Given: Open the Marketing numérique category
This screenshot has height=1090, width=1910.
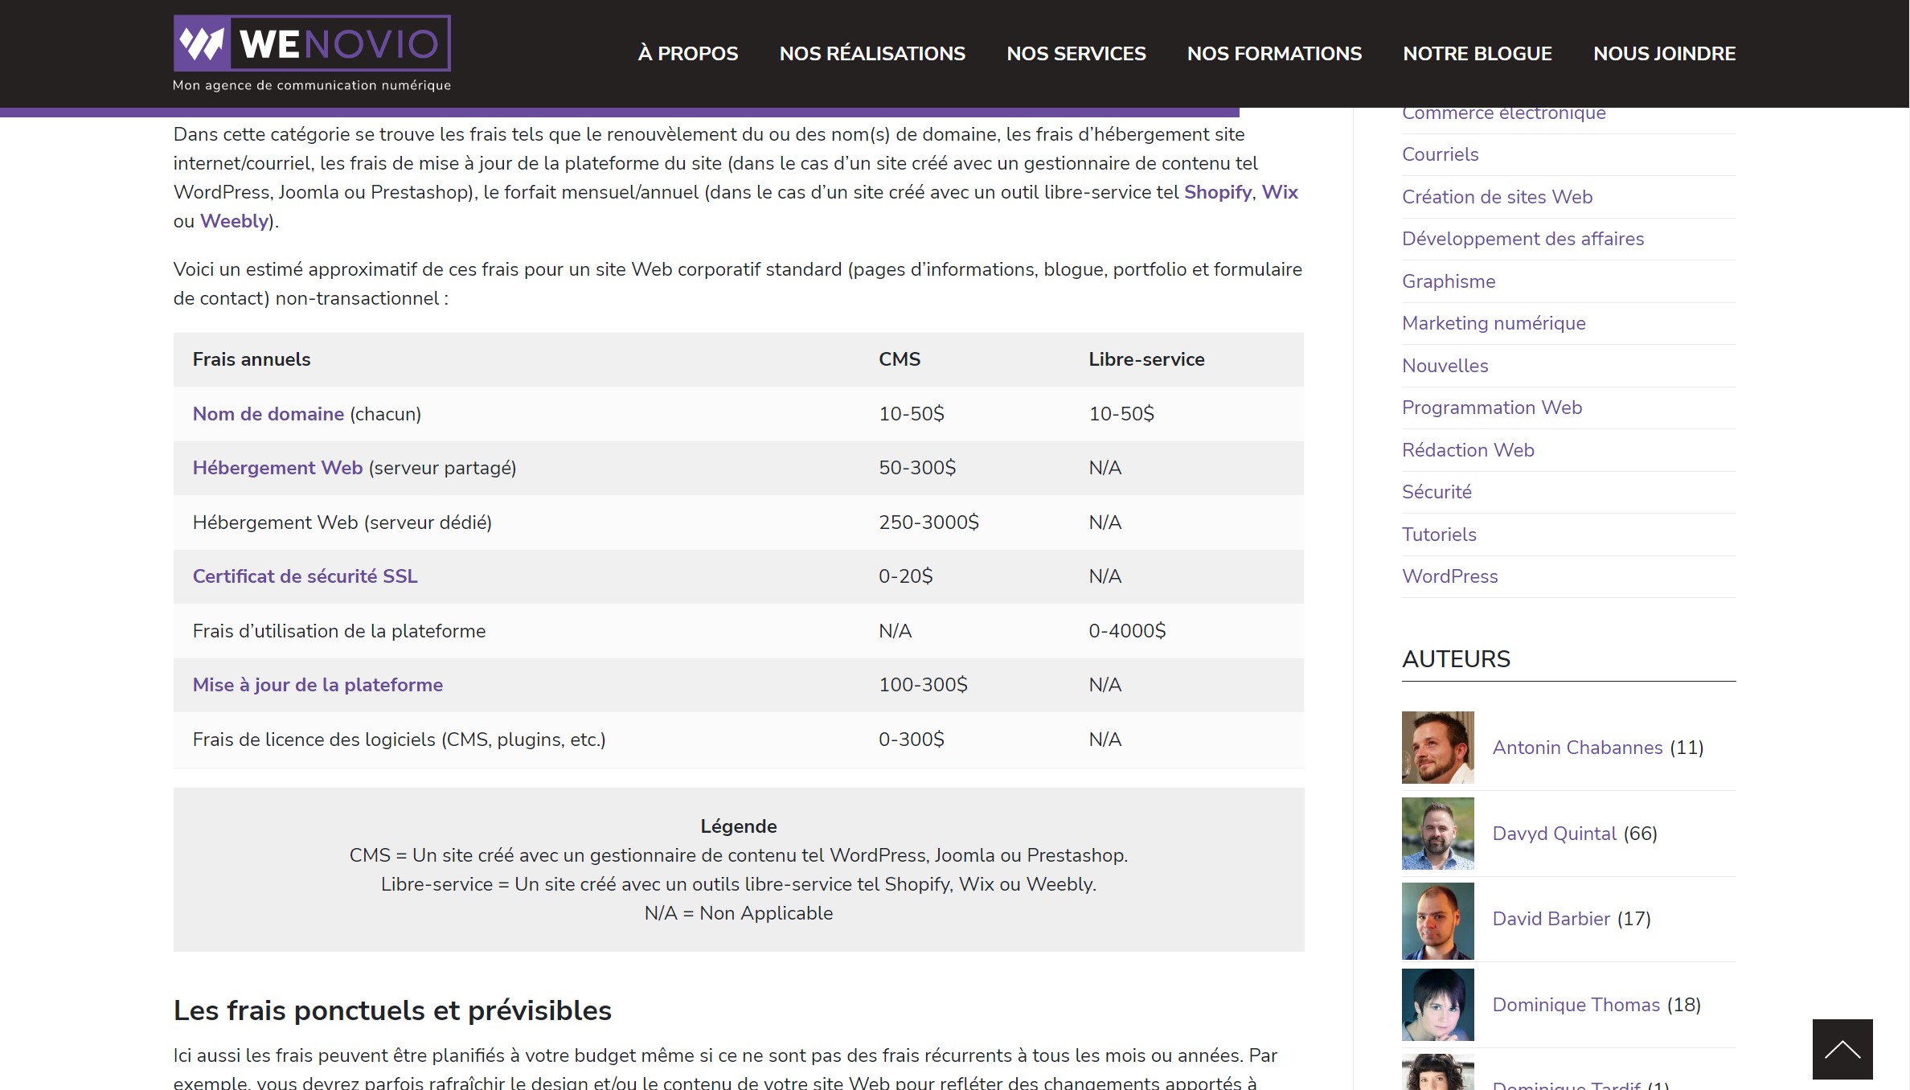Looking at the screenshot, I should coord(1493,323).
